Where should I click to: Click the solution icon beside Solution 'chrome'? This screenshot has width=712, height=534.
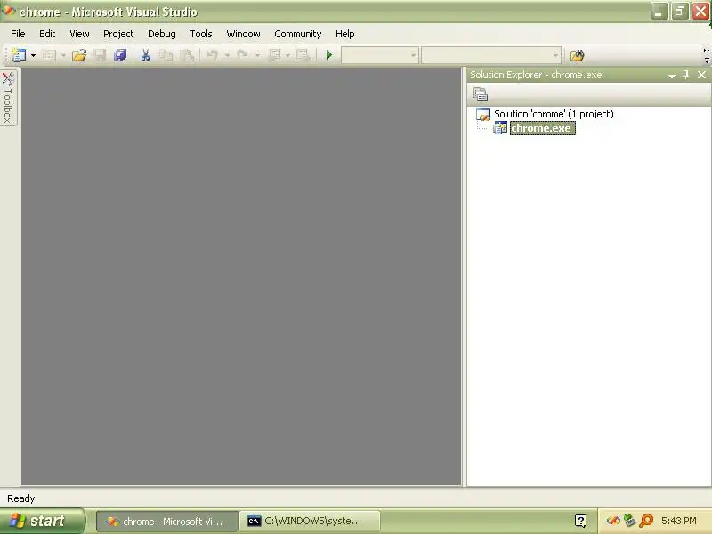point(483,114)
